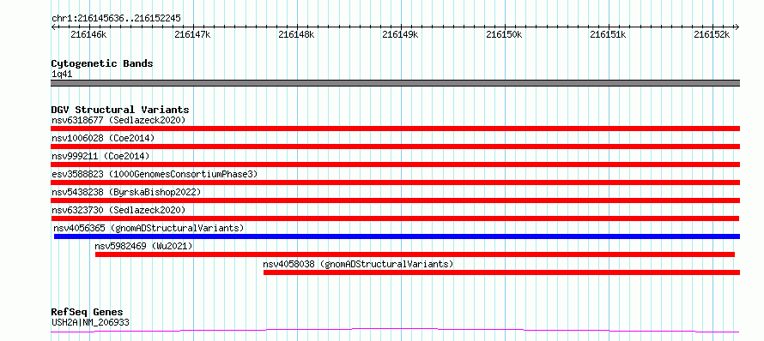Viewport: 764px width, 341px height.
Task: Click the nsv5982469 (Wu2021) label
Action: (143, 246)
